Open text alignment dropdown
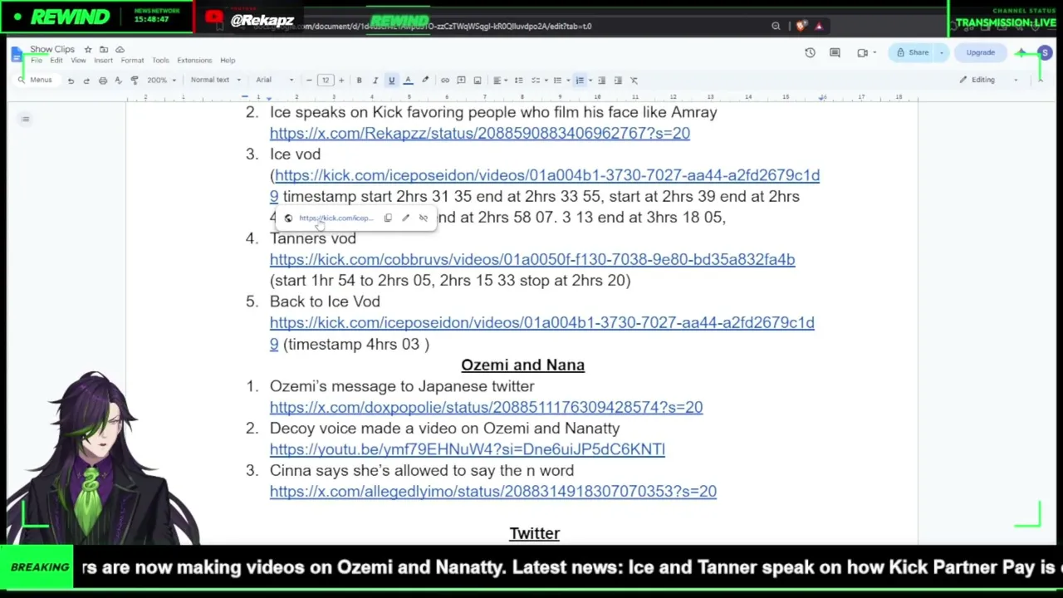Screen dimensions: 1063x598 (x=499, y=81)
